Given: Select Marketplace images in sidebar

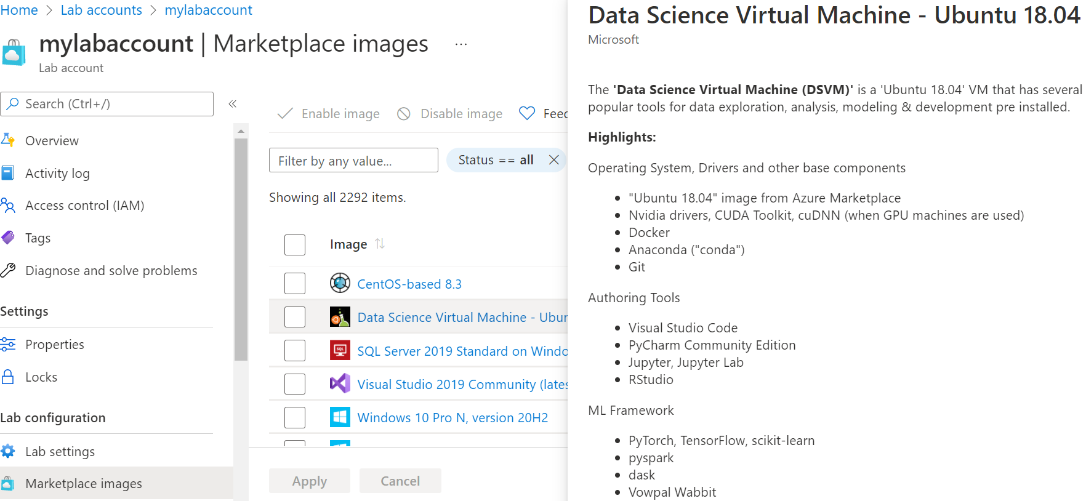Looking at the screenshot, I should point(116,484).
